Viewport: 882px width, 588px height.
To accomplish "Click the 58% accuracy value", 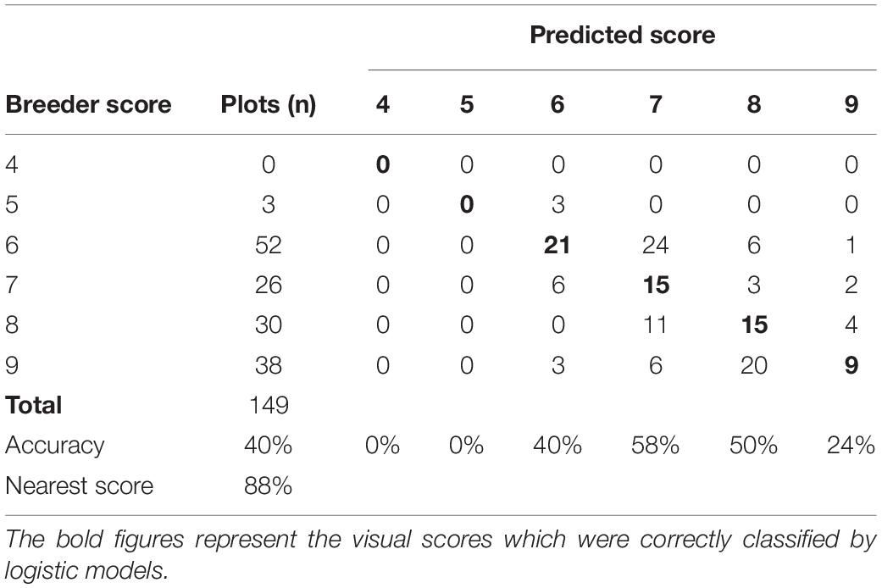I will 655,445.
